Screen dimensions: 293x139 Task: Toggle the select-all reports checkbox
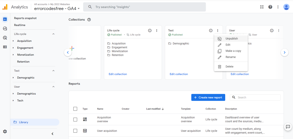coord(75,109)
